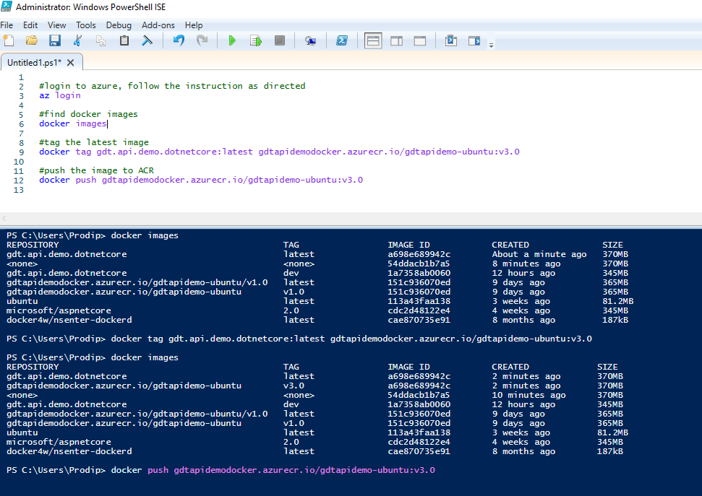Open New Remote PowerShell Tab icon

click(x=310, y=40)
